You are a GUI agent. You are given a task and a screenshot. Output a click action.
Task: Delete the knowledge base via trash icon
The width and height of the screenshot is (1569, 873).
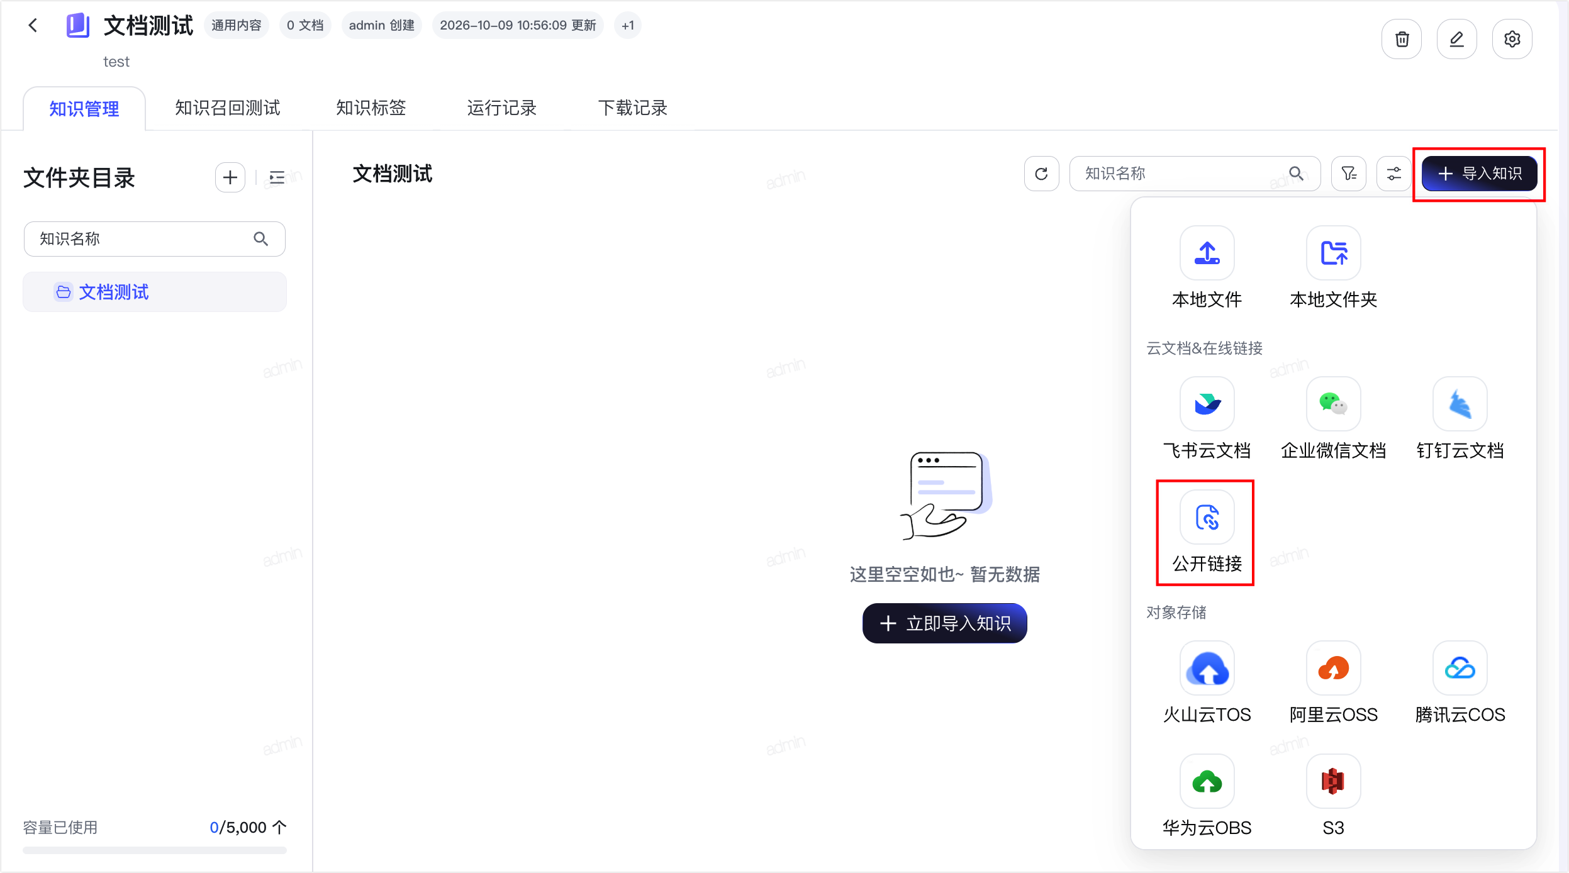[1402, 39]
